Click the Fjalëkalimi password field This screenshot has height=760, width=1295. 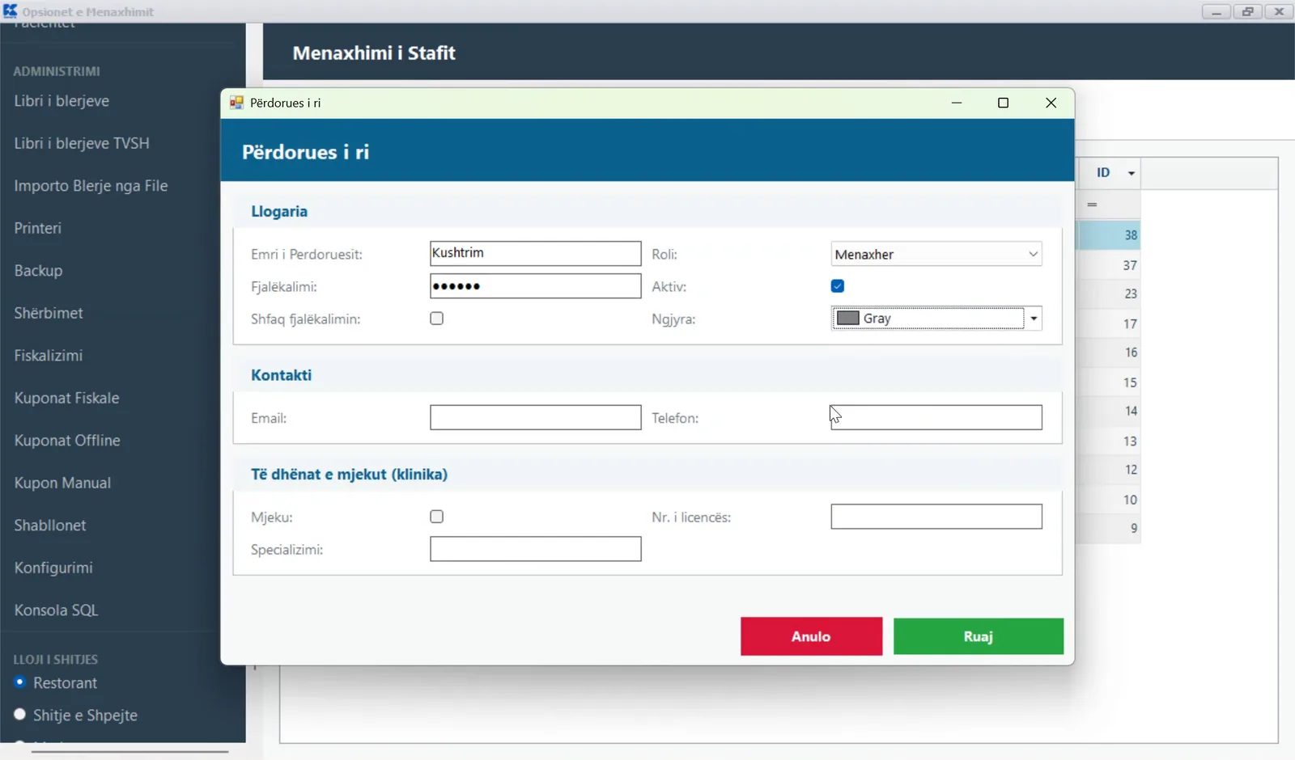[x=536, y=286]
